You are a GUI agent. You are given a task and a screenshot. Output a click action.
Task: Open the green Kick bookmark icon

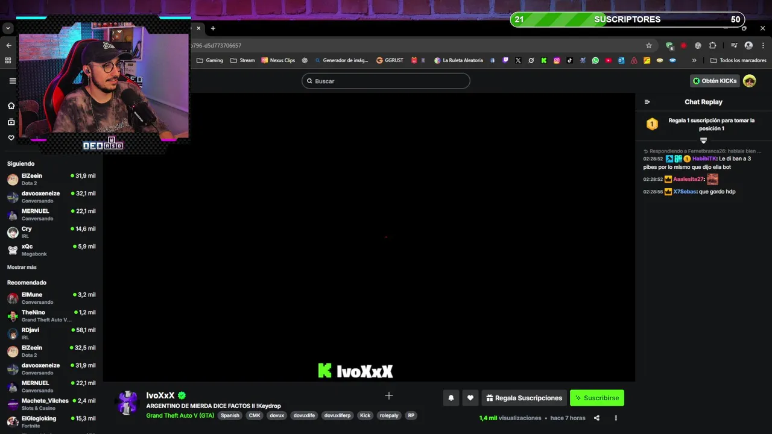click(544, 60)
